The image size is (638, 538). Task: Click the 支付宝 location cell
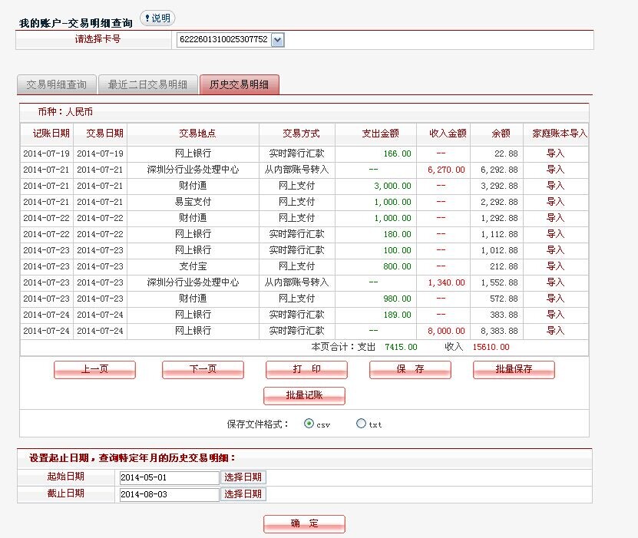pos(193,266)
